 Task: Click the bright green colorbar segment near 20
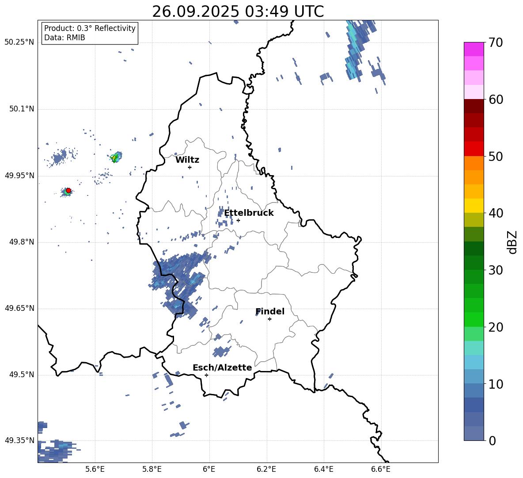click(x=474, y=319)
